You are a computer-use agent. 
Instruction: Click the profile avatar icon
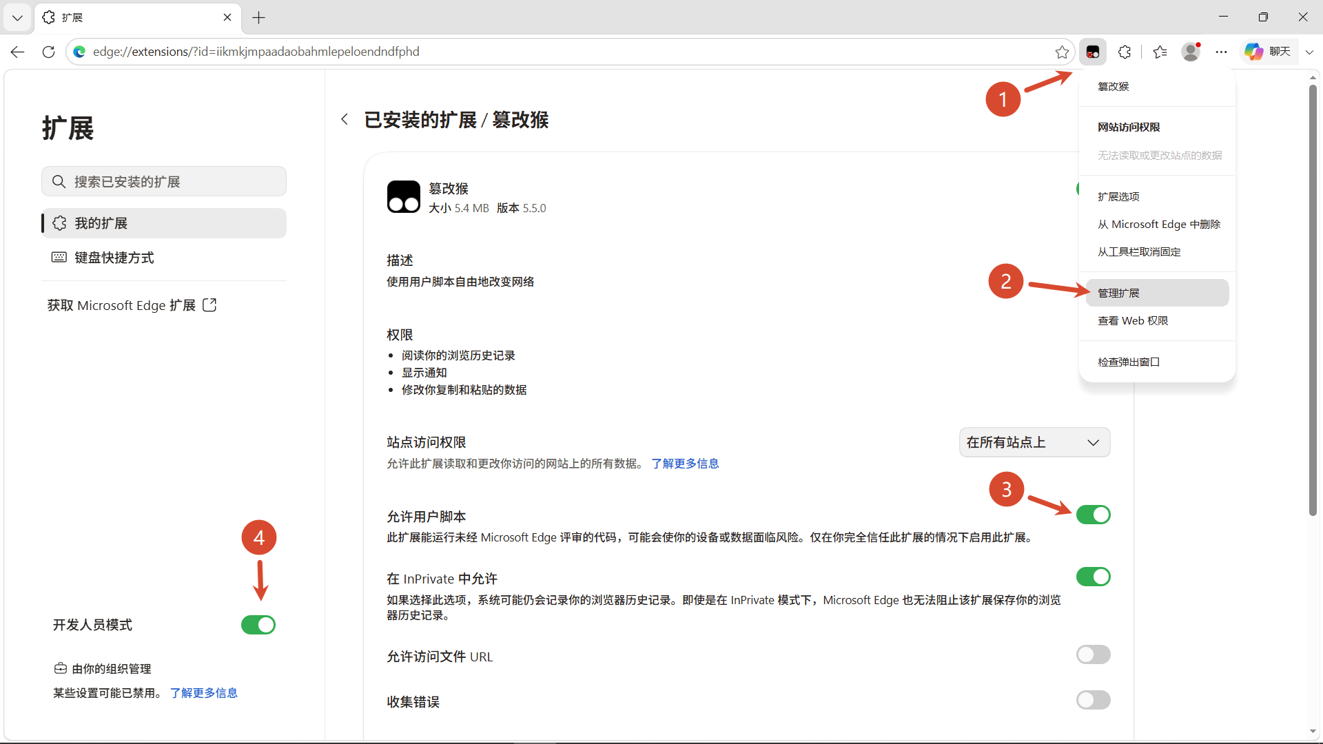click(x=1191, y=52)
